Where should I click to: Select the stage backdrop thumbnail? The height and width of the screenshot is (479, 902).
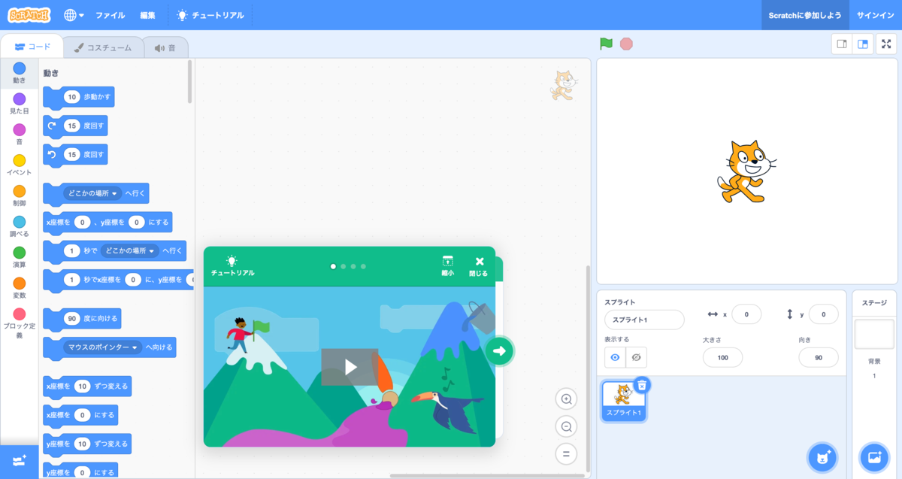click(x=874, y=334)
